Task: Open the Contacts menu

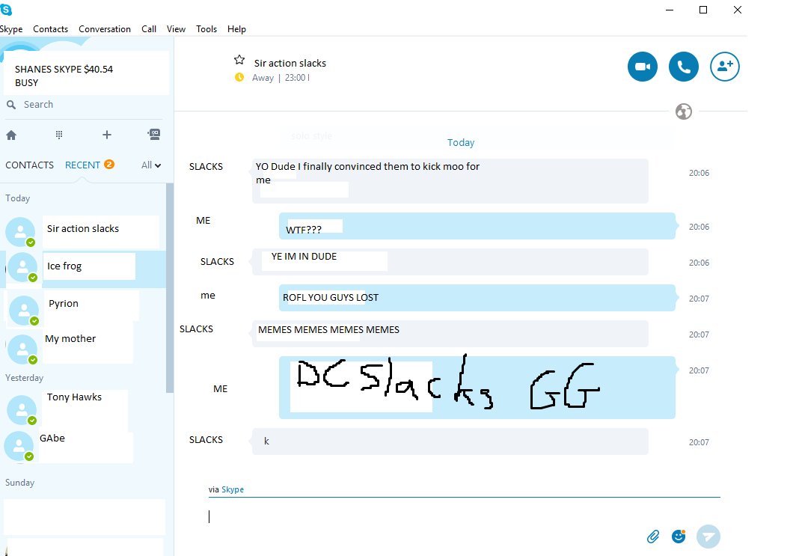Action: [x=50, y=29]
